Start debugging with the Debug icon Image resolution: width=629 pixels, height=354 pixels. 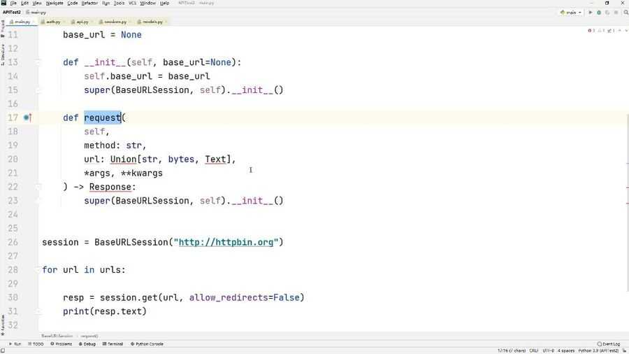[599, 13]
